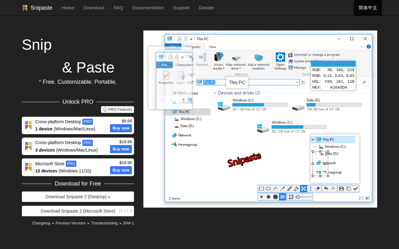
Task: Click Download Snipaste 2 (Microsoft Store)
Action: click(x=78, y=211)
